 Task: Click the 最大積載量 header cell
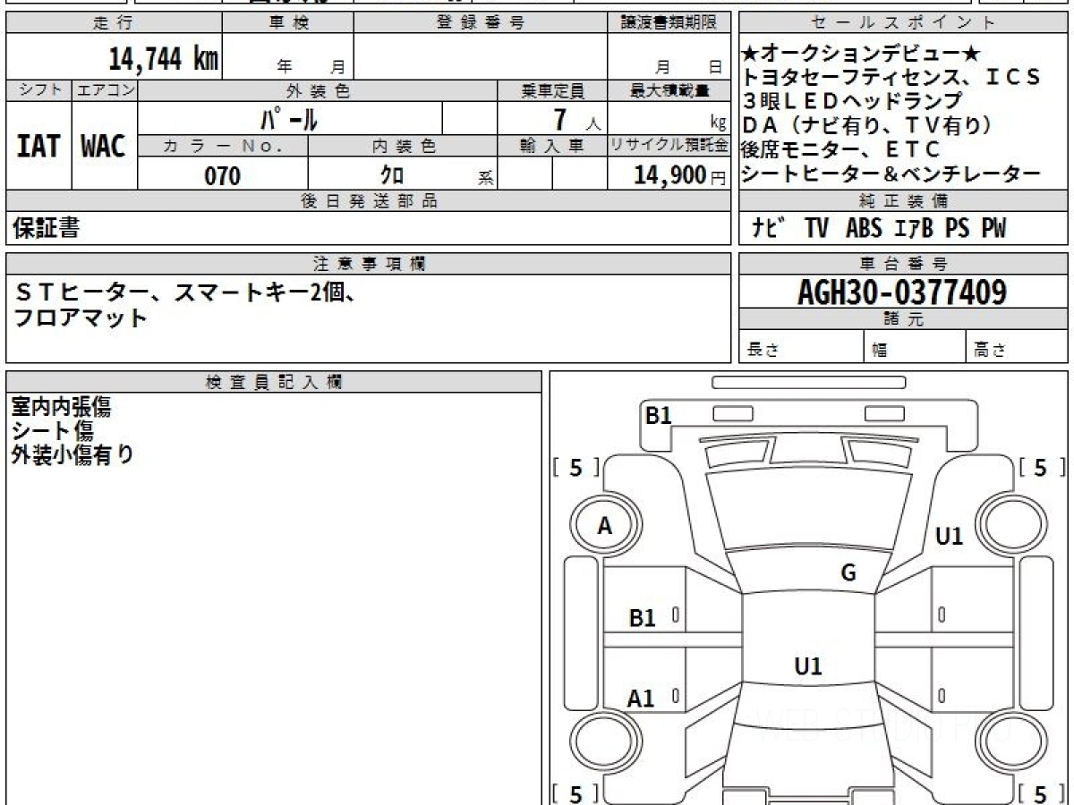(669, 90)
